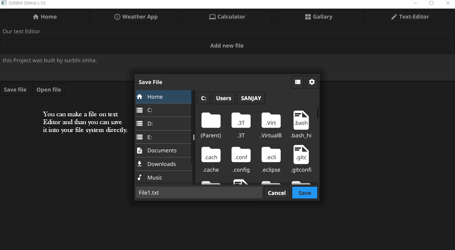Screen dimensions: 455x250
Task: Open the (Parent) folder icon
Action: click(x=211, y=120)
